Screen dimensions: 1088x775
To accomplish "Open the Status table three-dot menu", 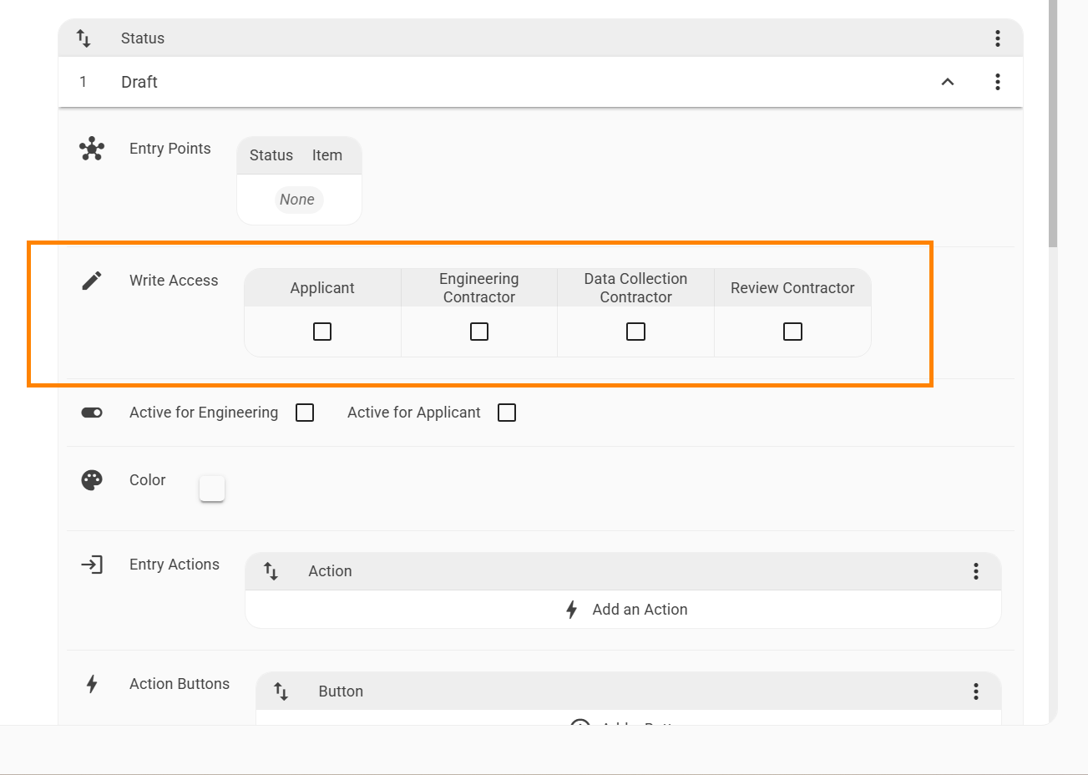I will click(997, 38).
